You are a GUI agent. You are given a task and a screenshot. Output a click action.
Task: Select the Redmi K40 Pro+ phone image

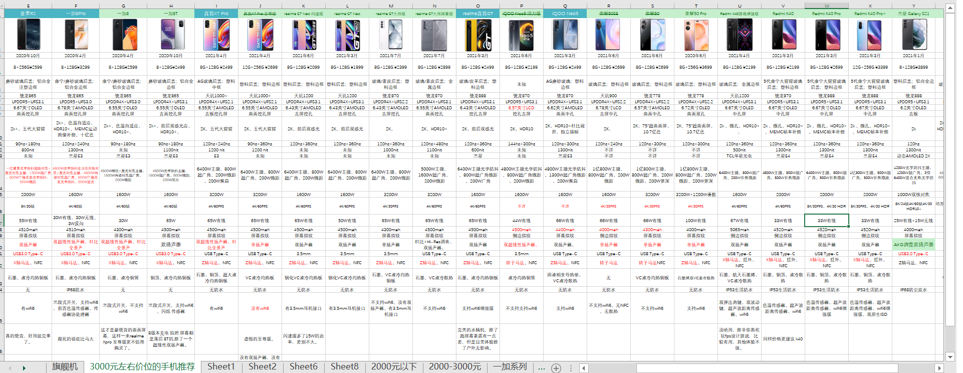[870, 35]
